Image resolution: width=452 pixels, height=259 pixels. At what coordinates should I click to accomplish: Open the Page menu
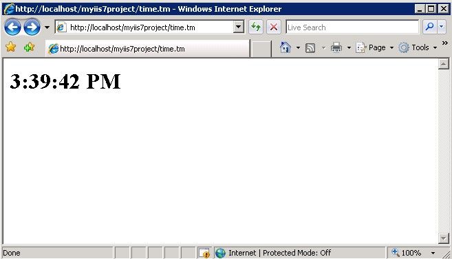pyautogui.click(x=374, y=47)
